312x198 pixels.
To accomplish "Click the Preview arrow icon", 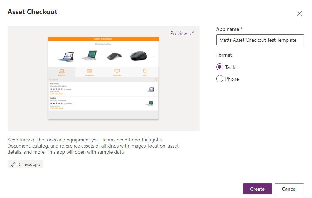I will pyautogui.click(x=191, y=33).
